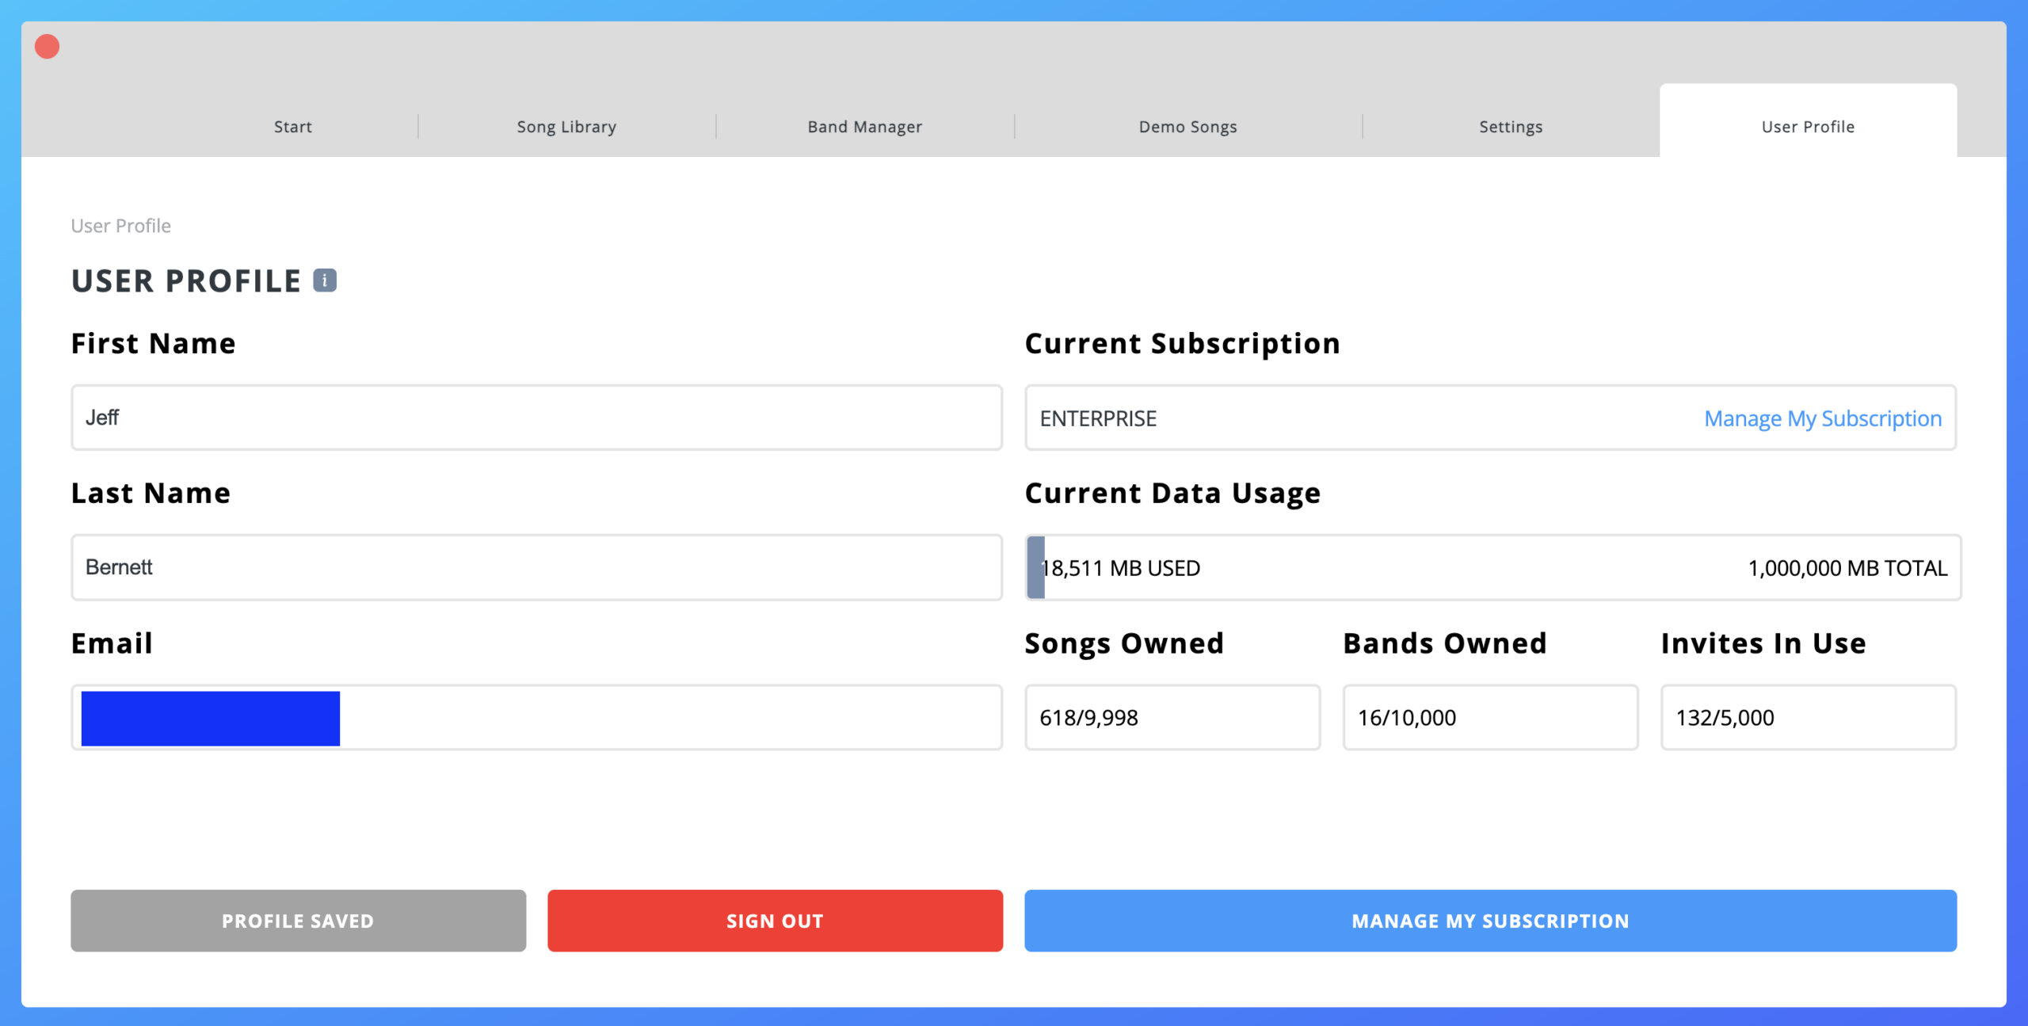2028x1026 pixels.
Task: Click the red SIGN OUT button
Action: [775, 921]
